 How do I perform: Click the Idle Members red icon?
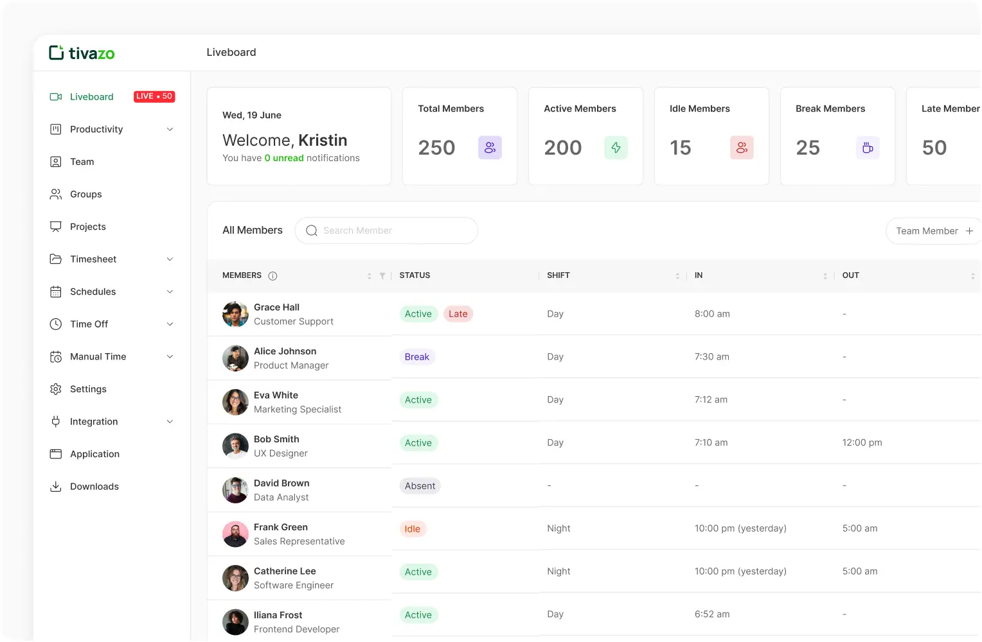[742, 148]
